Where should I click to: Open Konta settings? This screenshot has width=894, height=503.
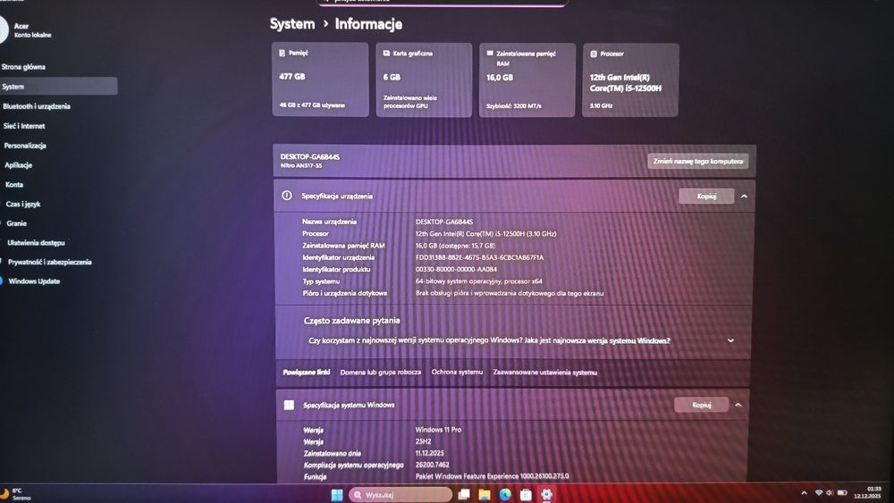[x=14, y=185]
